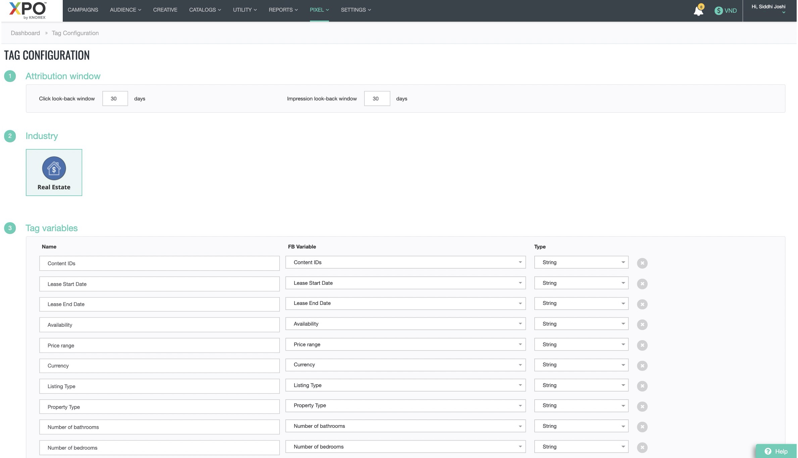Screen dimensions: 798x458
Task: Remove the Content IDs tag variable row
Action: coord(642,263)
